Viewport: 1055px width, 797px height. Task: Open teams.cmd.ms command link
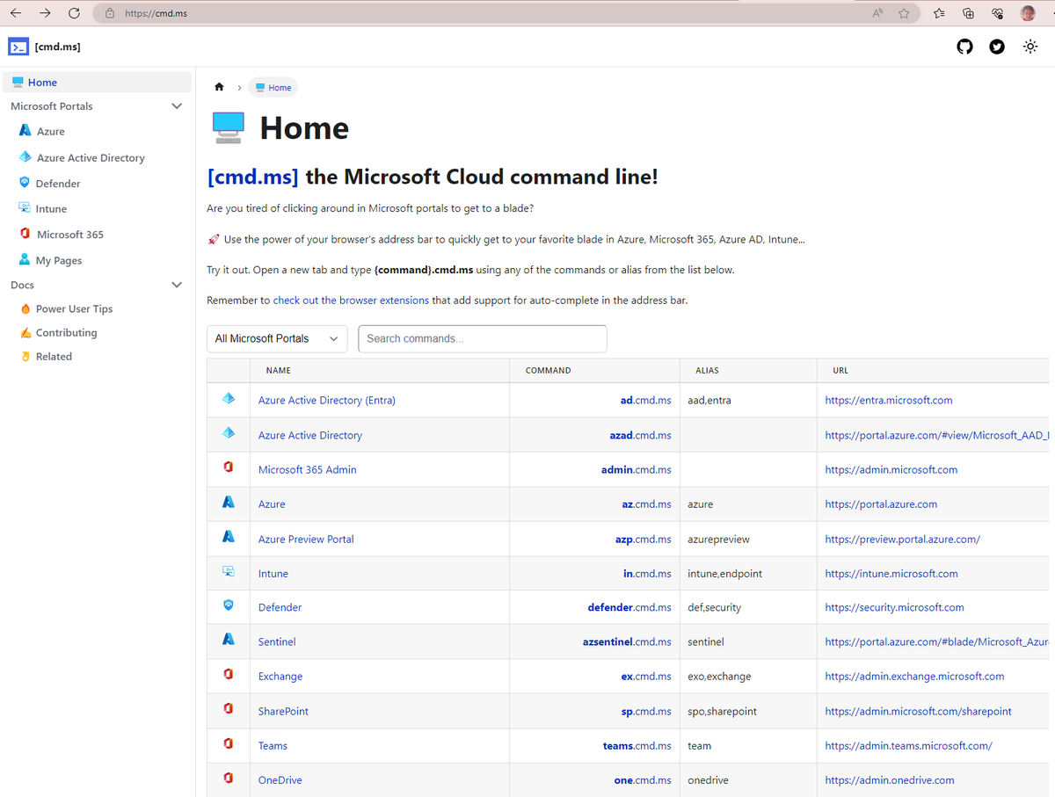click(x=637, y=745)
